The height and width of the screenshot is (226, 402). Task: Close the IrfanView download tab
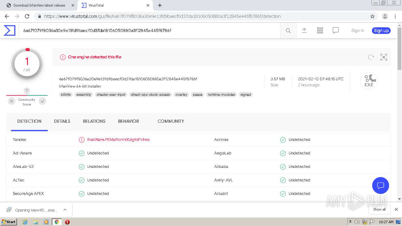[73, 5]
